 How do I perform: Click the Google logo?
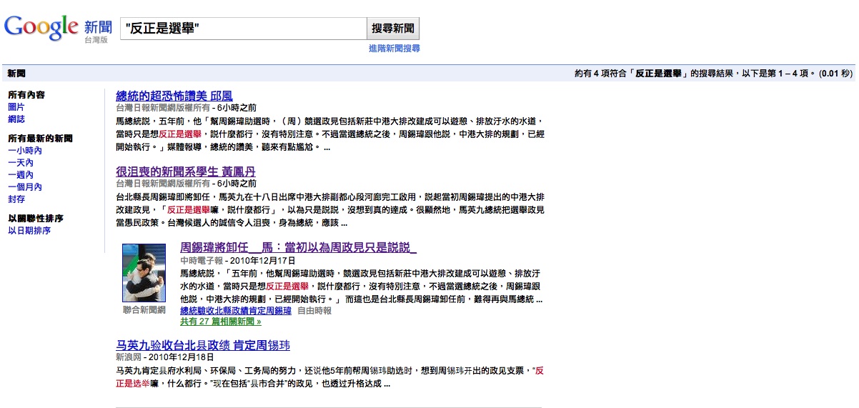click(41, 26)
